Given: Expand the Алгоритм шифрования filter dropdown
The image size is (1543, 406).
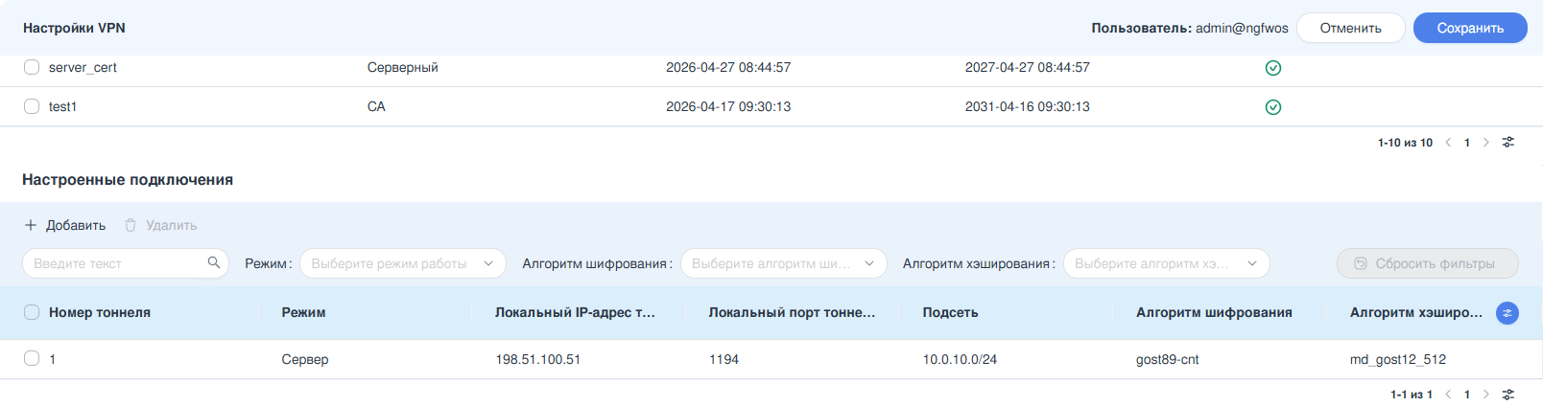Looking at the screenshot, I should pos(784,263).
